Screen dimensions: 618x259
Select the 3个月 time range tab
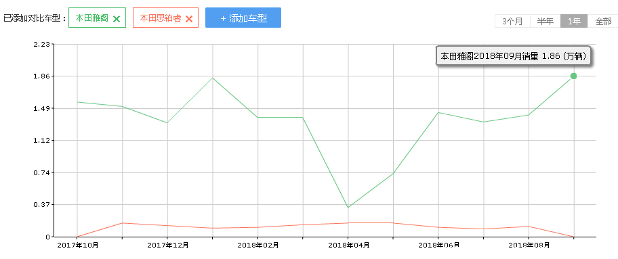(x=512, y=21)
